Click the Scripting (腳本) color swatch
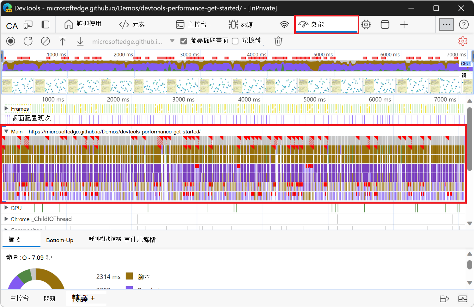Screen dimensions: 474x307 click(129, 276)
